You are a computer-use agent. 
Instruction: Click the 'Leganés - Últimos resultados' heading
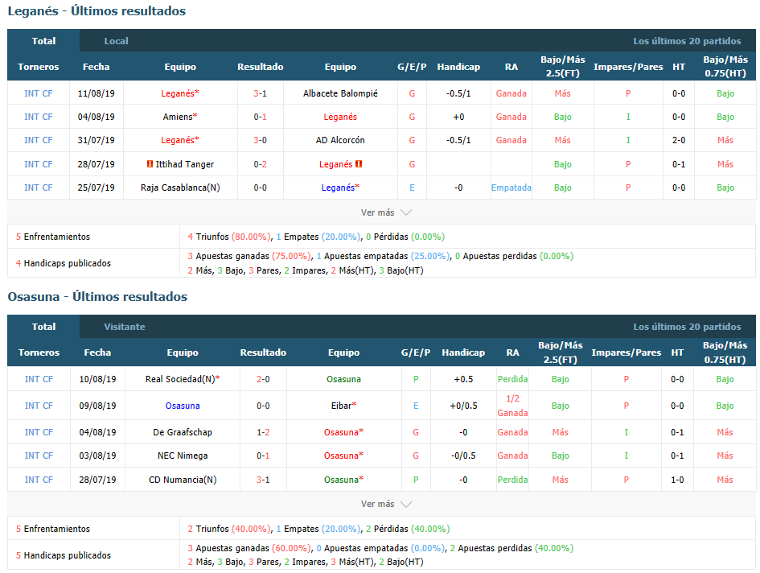pyautogui.click(x=97, y=11)
